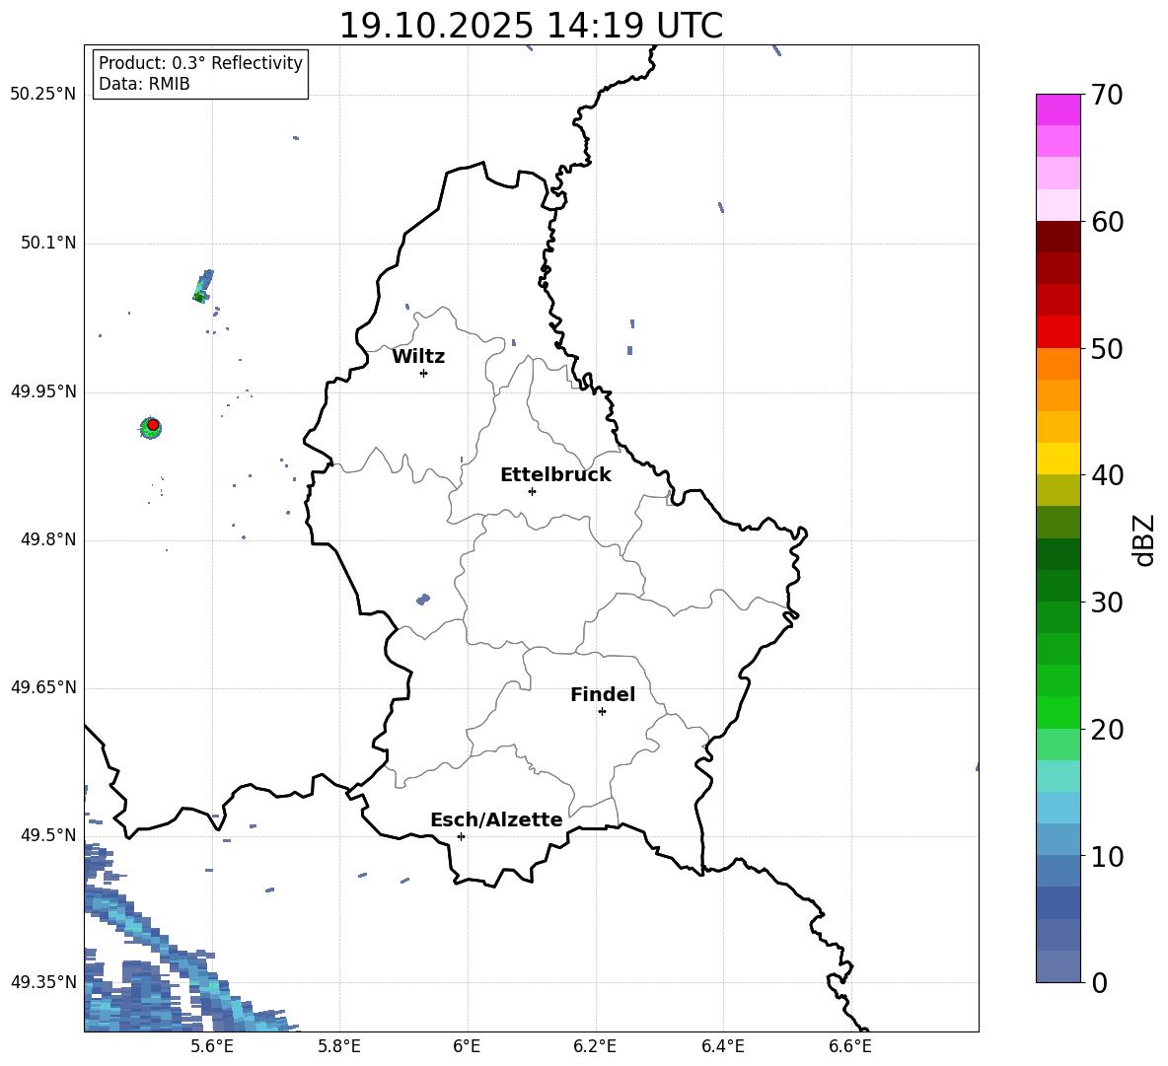This screenshot has width=1168, height=1066.
Task: Click the green elongated echo near 50.05°N
Action: coord(203,286)
